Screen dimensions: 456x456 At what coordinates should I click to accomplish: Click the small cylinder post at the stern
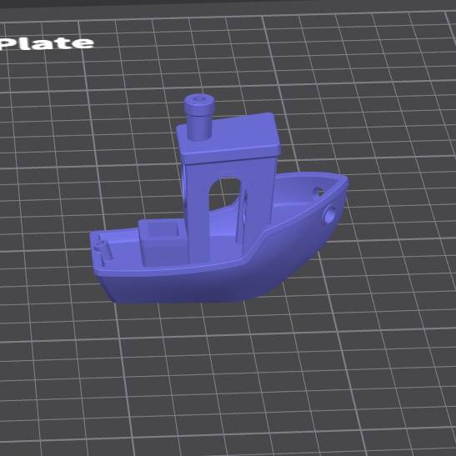[104, 251]
